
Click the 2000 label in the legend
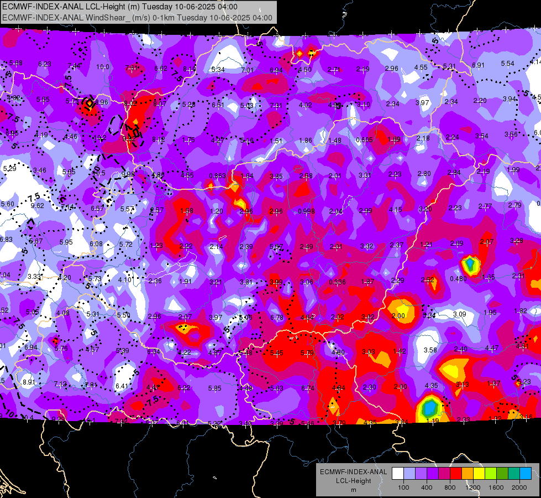tap(519, 487)
